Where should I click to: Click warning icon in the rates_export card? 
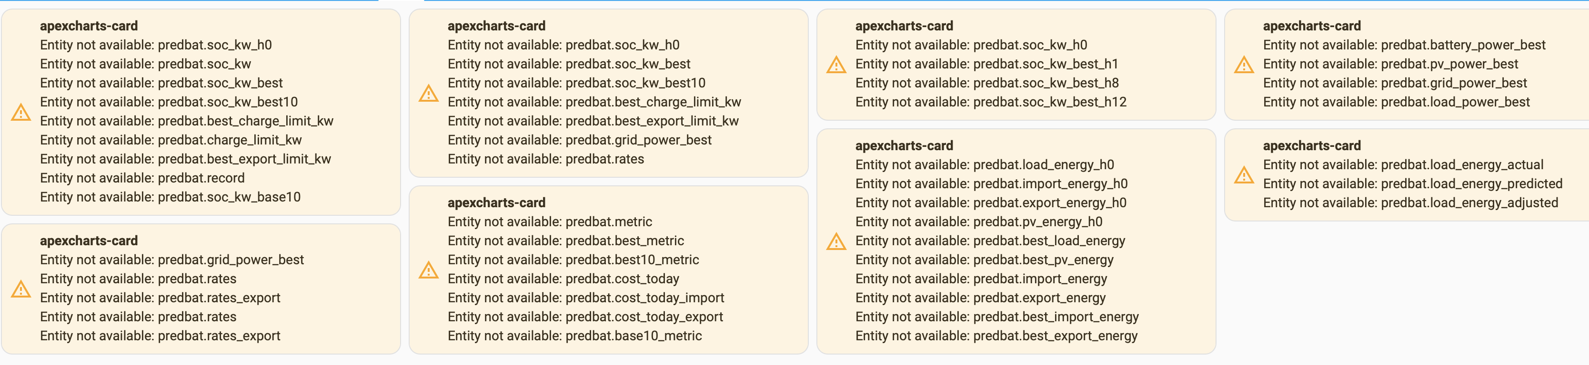pos(21,288)
